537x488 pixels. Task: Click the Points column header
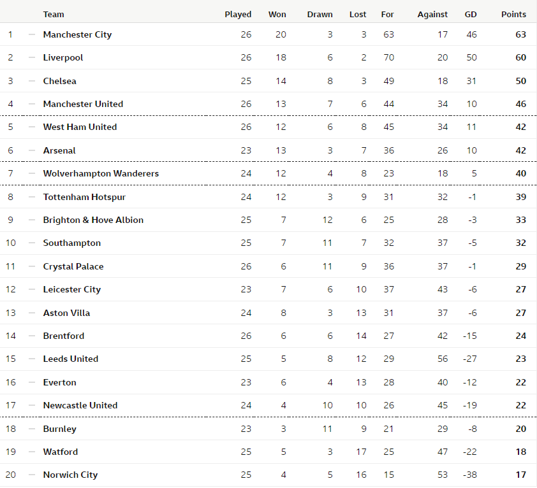coord(513,15)
